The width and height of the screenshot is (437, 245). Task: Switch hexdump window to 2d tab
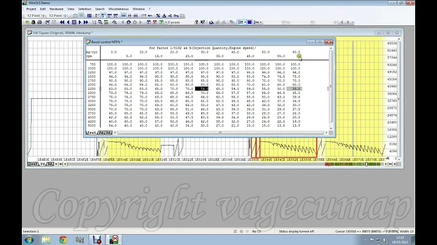coord(42,164)
